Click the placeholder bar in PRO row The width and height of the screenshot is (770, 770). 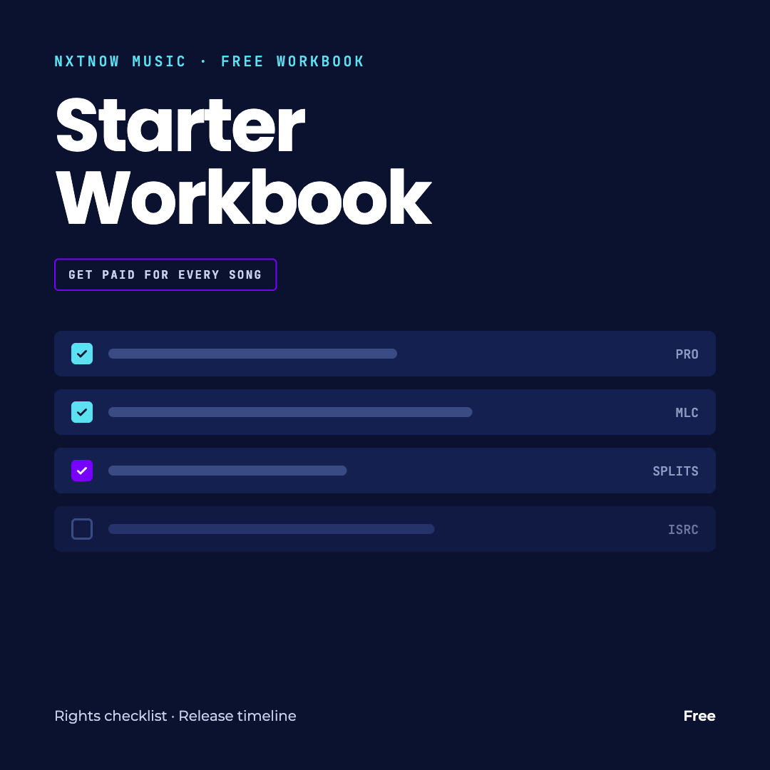click(252, 354)
